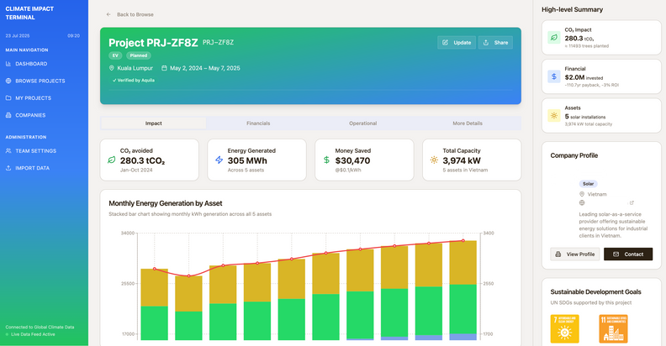Image resolution: width=666 pixels, height=346 pixels.
Task: Switch to the Operational tab
Action: coord(363,123)
